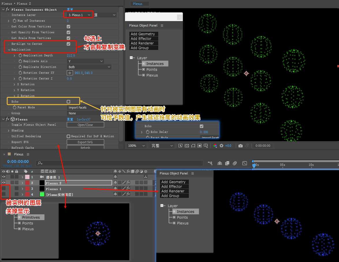The width and height of the screenshot is (339, 262).
Task: Collapse the Replication group arrow
Action: coord(9,50)
